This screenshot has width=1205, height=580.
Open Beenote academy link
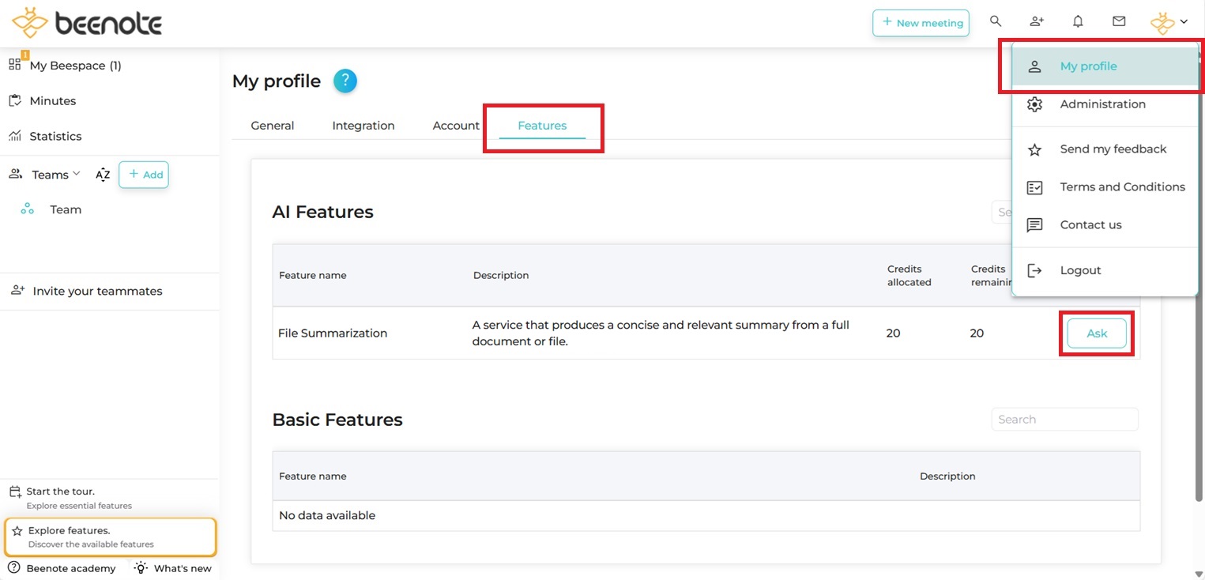point(70,568)
